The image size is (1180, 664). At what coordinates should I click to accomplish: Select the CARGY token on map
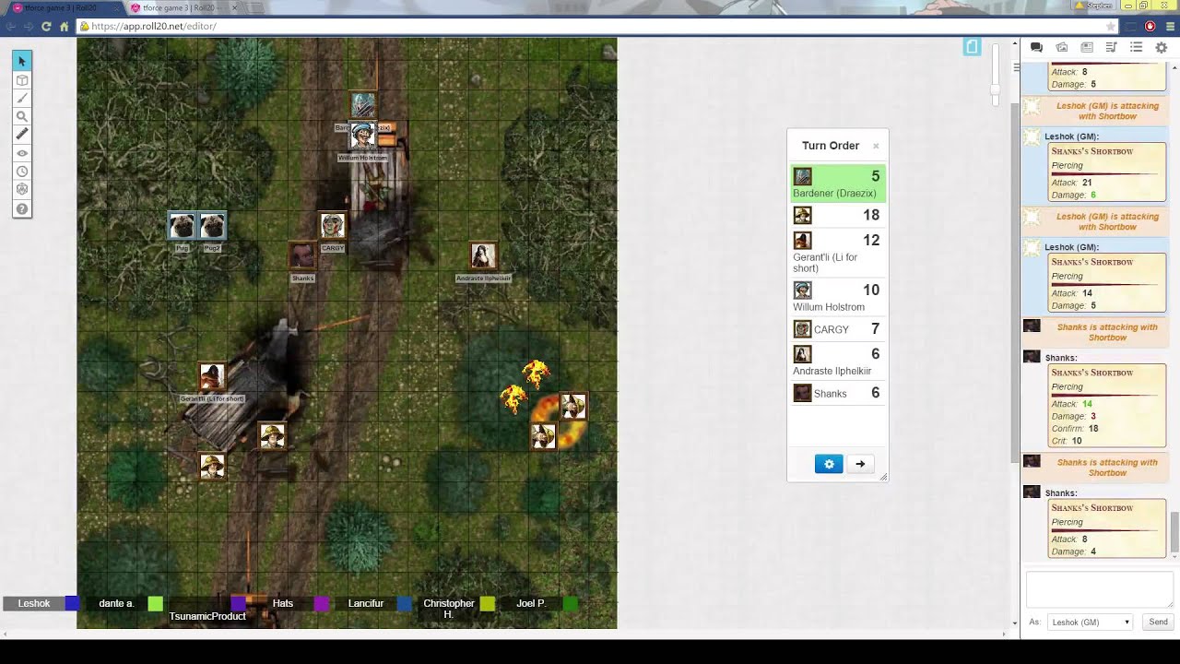[x=333, y=225]
